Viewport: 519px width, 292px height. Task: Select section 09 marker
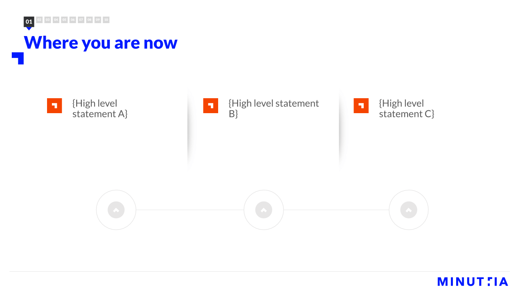(98, 19)
